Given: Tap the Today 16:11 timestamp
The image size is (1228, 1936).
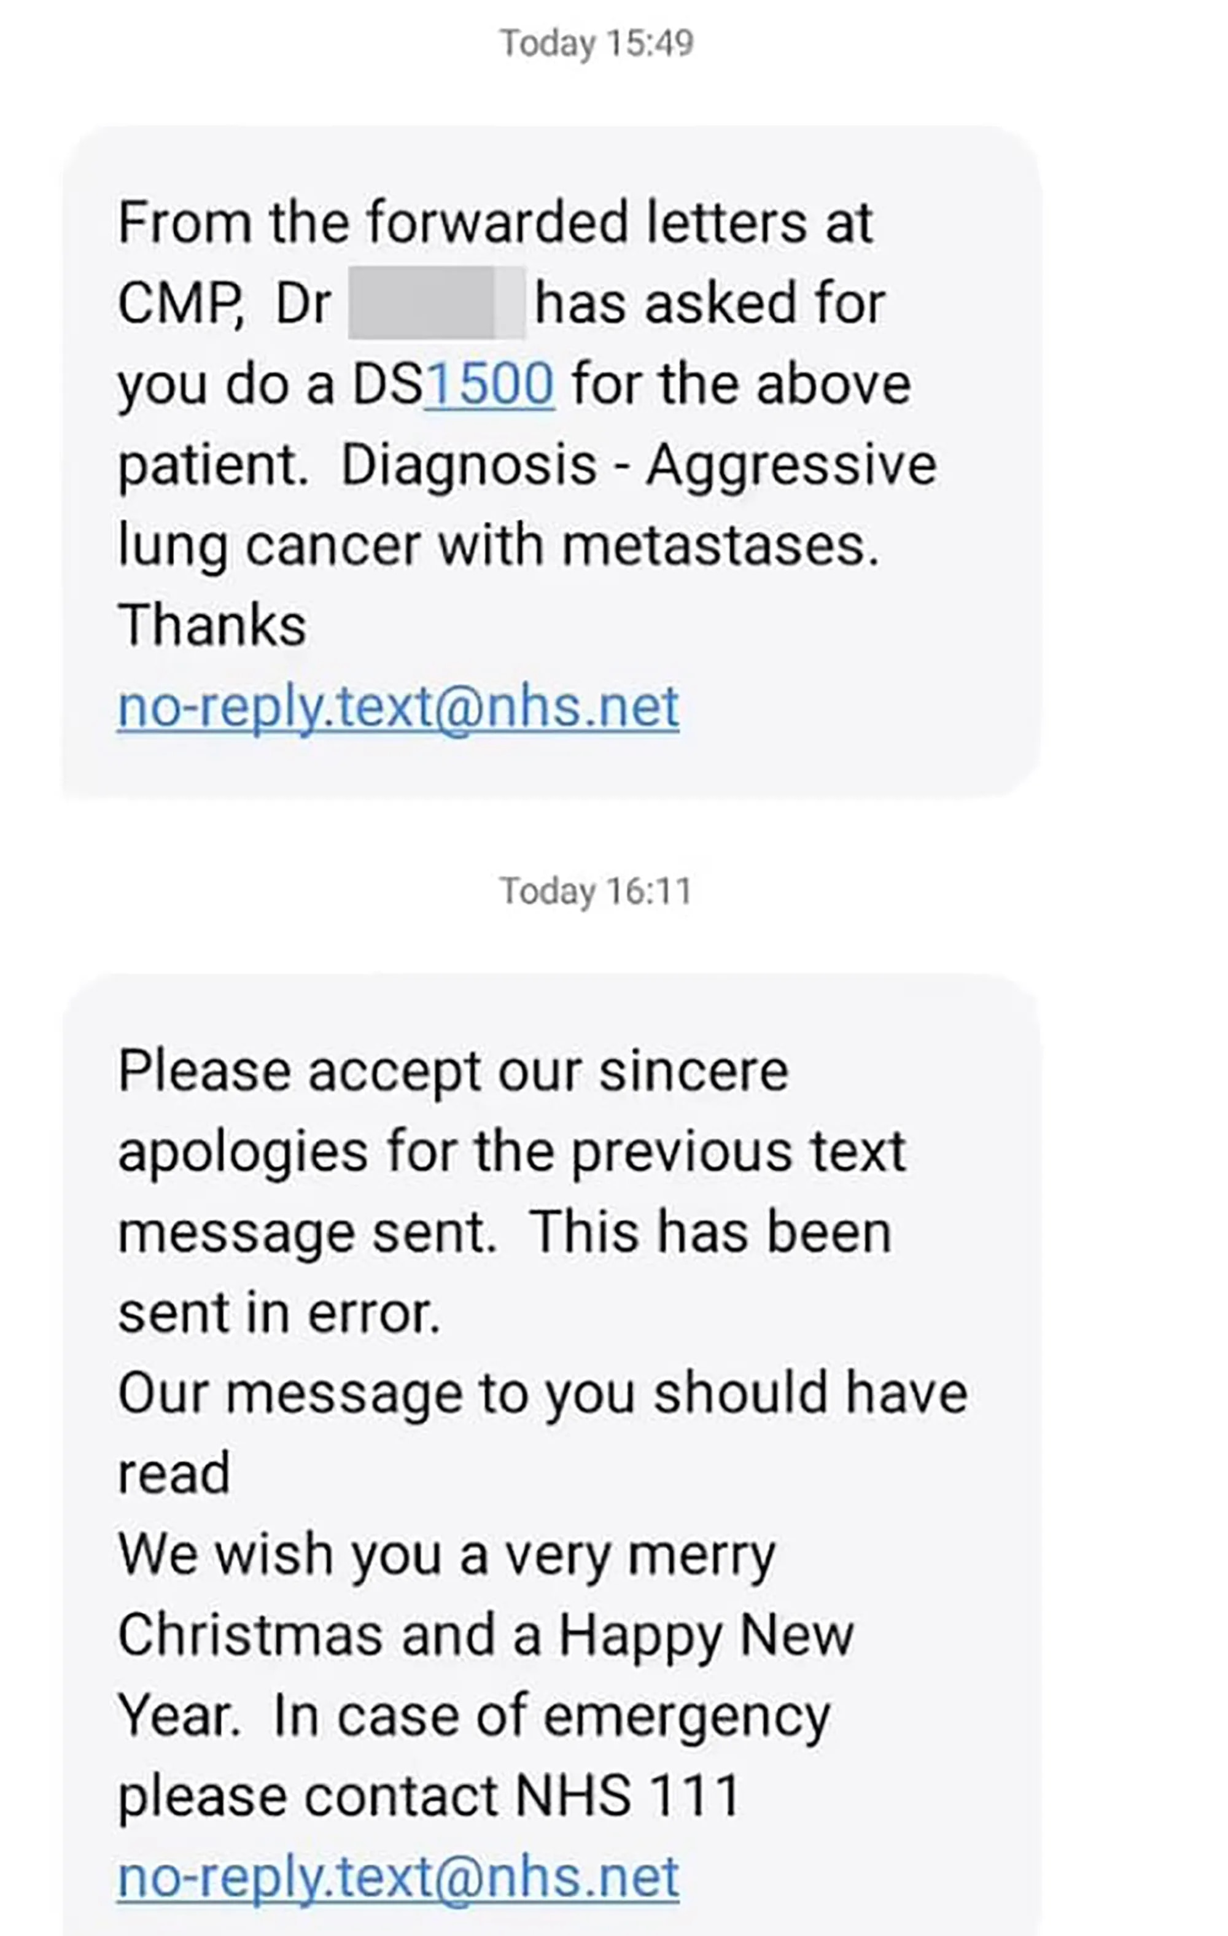Looking at the screenshot, I should coord(595,891).
